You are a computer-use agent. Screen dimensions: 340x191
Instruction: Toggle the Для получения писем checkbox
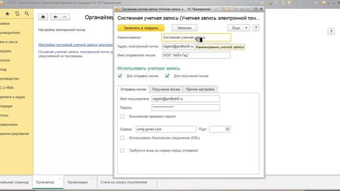(167, 76)
